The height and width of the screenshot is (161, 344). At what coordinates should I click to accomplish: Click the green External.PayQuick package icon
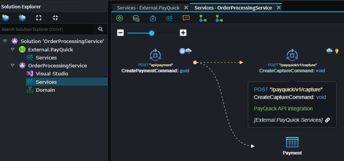(x=22, y=49)
